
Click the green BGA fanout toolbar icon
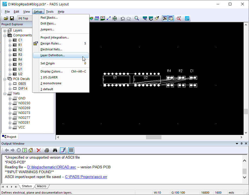[x=115, y=18]
